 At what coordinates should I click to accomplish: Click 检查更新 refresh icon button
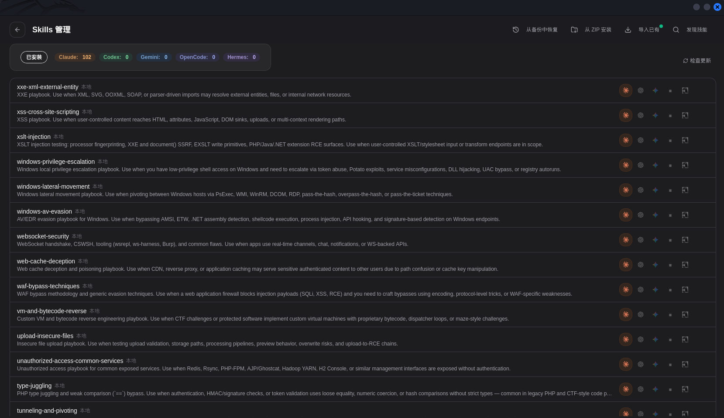point(697,61)
